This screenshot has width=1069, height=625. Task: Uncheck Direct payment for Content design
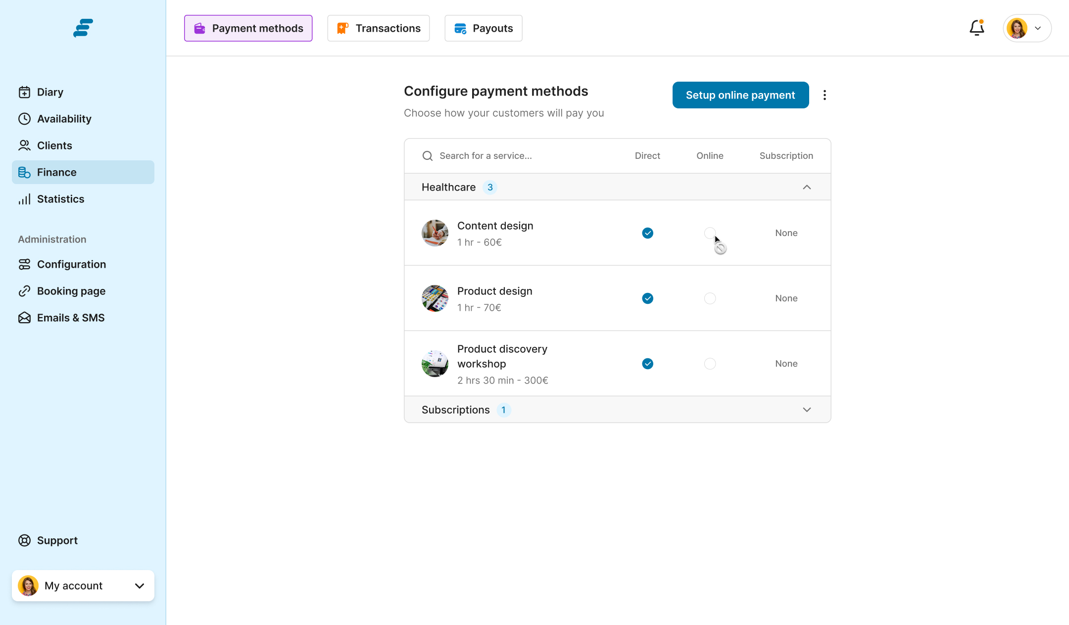point(647,233)
